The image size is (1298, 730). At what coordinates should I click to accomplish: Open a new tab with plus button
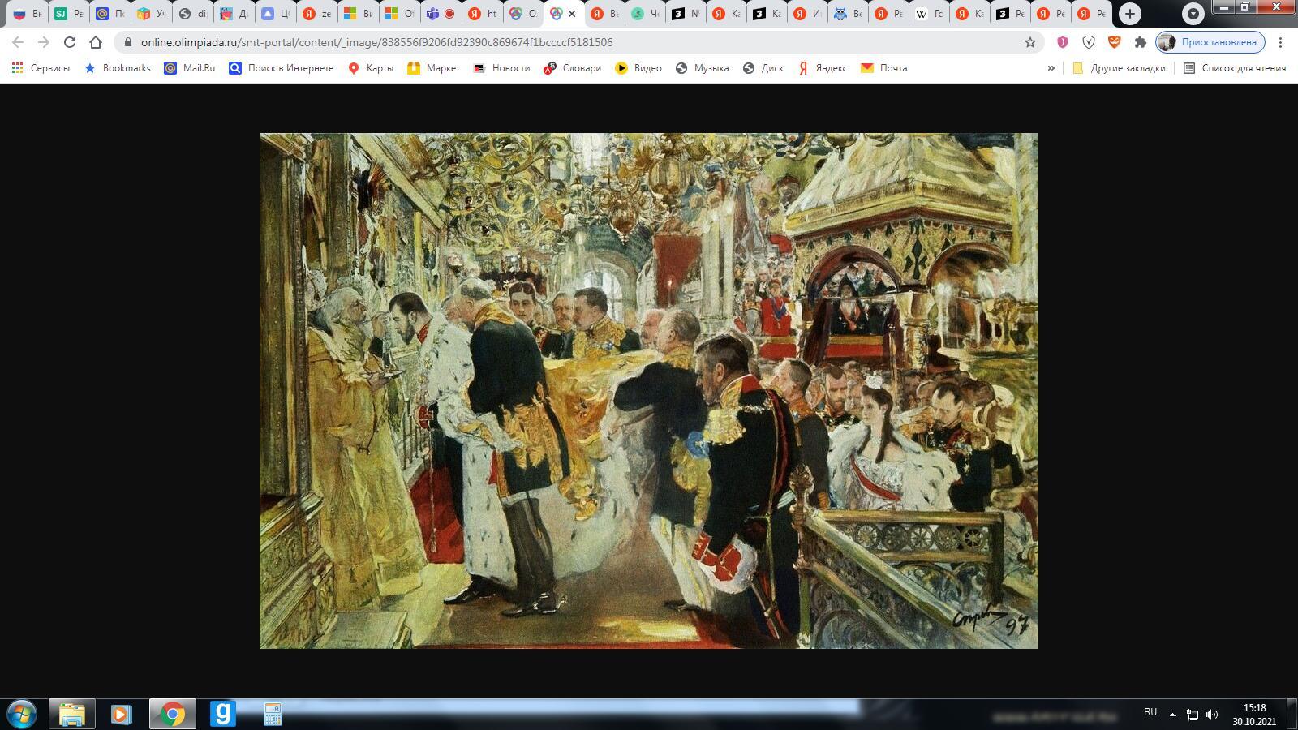(1130, 14)
